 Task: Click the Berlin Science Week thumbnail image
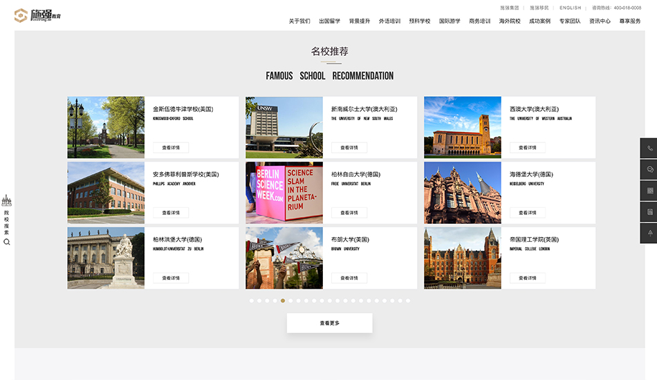click(284, 193)
